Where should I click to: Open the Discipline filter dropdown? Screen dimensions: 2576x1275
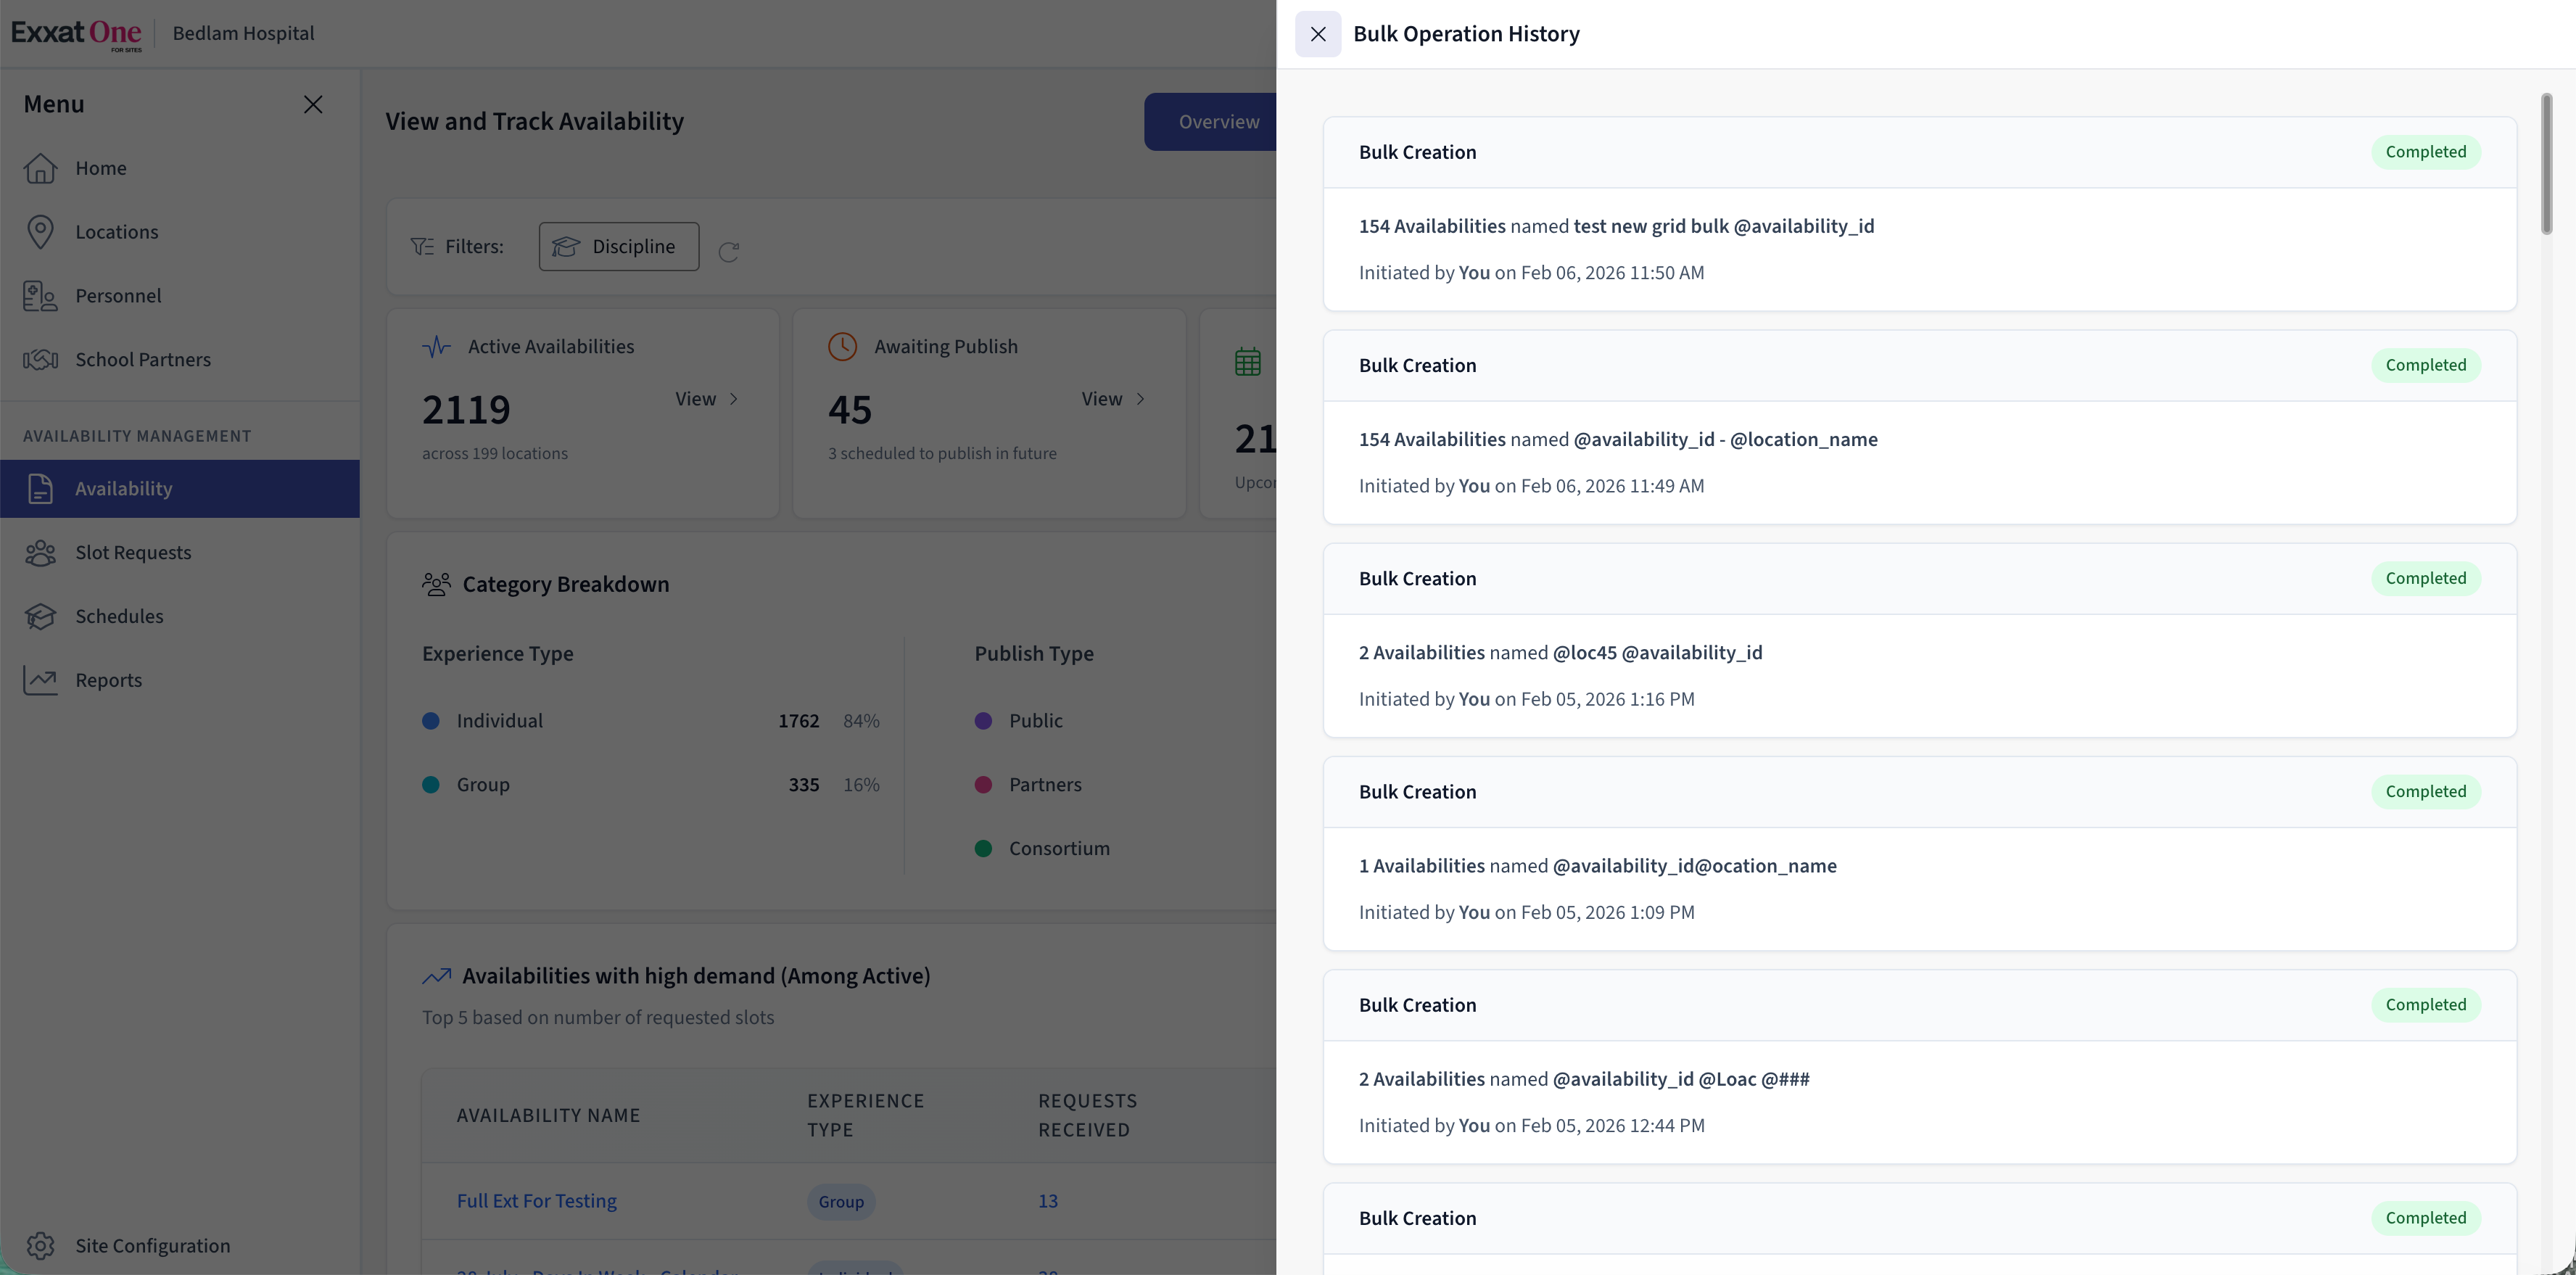pos(618,247)
